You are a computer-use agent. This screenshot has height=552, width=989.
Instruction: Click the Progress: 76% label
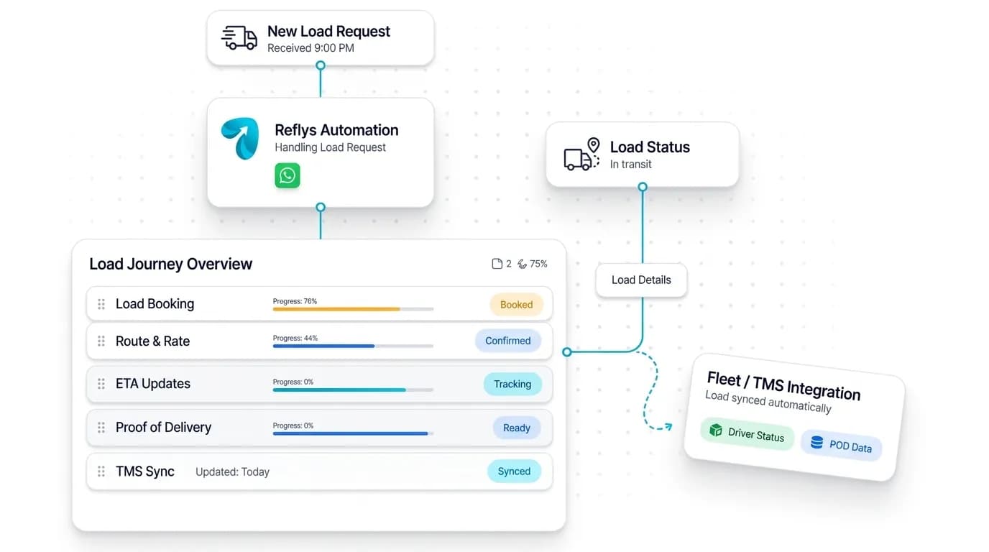tap(295, 301)
